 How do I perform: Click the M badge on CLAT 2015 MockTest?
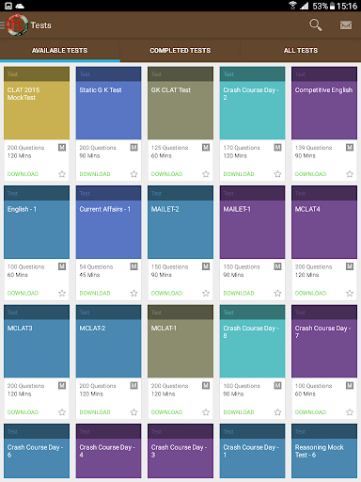point(62,147)
